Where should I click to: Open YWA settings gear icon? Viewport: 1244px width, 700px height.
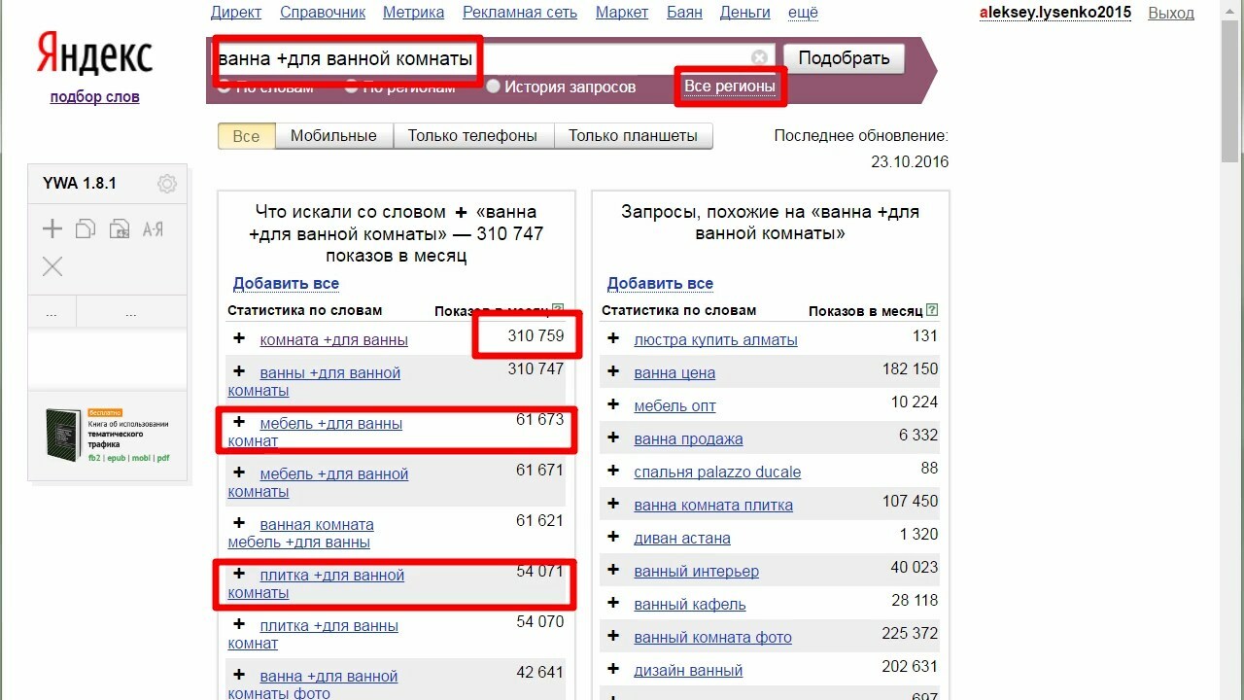click(167, 184)
